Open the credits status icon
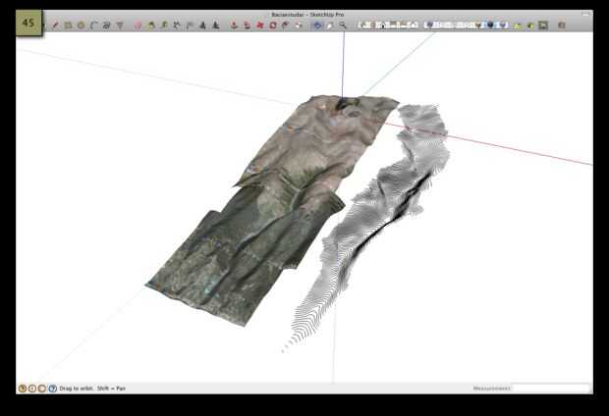The image size is (609, 416). pos(32,389)
